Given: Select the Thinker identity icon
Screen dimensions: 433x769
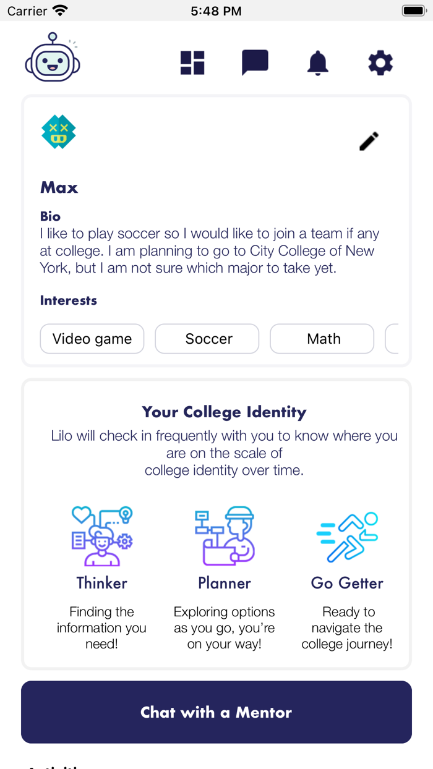Looking at the screenshot, I should 101,535.
